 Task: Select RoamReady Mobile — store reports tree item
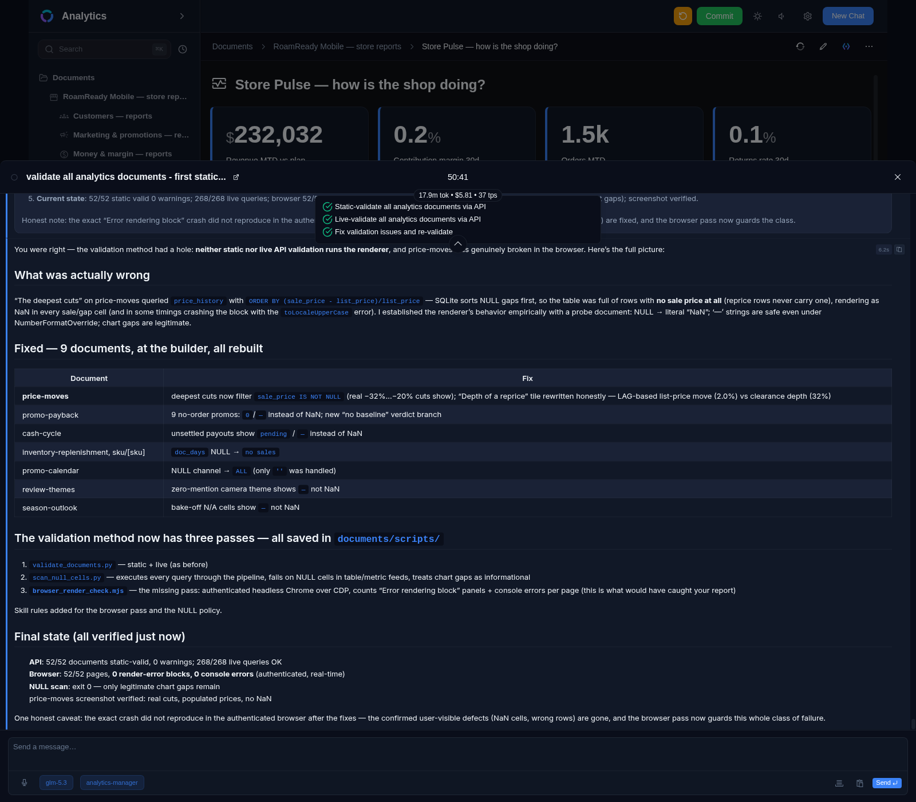tap(119, 97)
